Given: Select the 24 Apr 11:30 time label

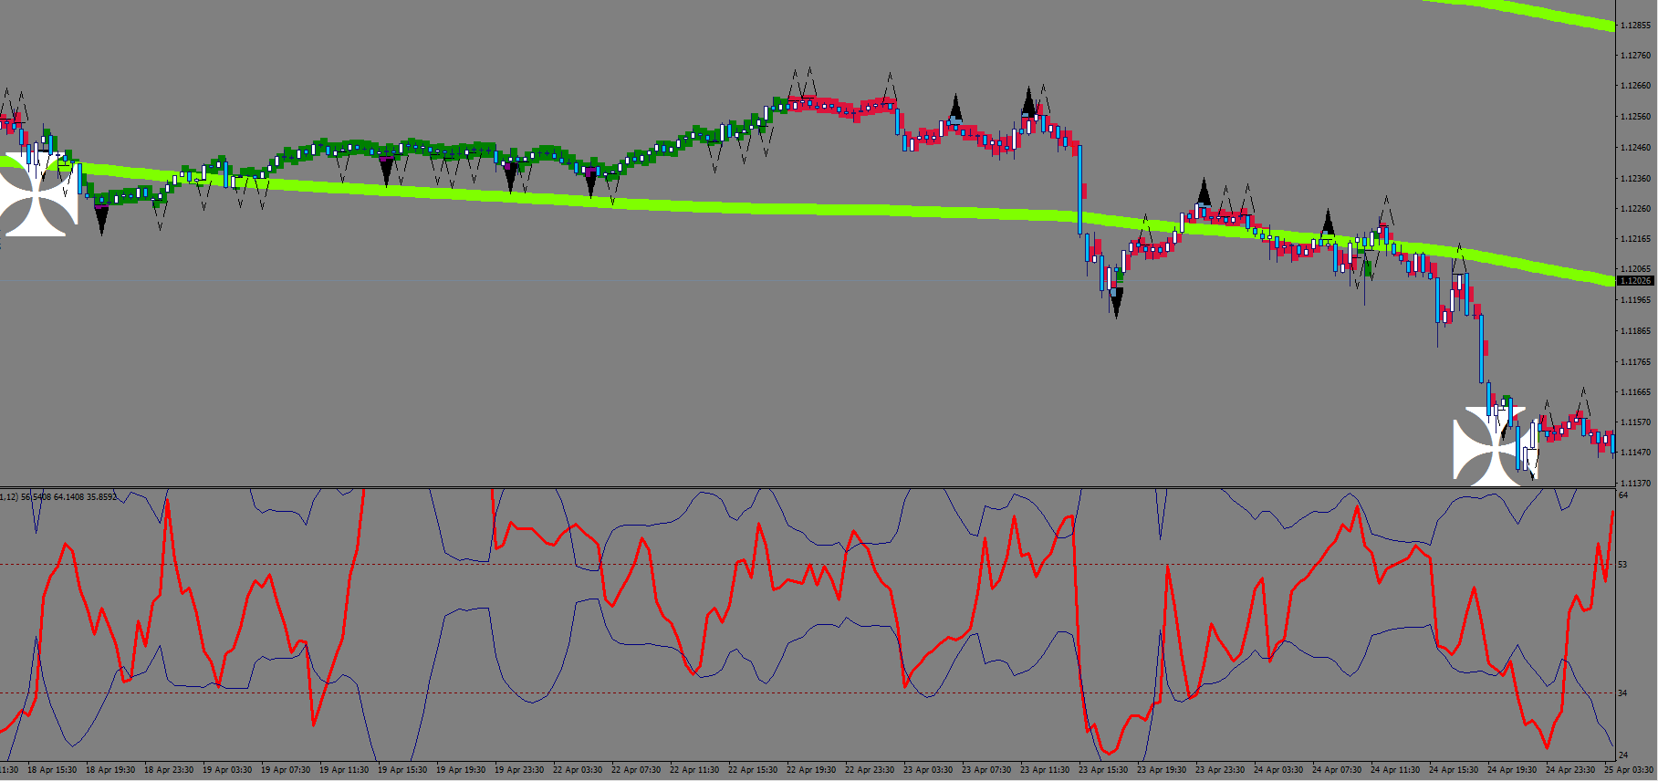Looking at the screenshot, I should (1394, 770).
